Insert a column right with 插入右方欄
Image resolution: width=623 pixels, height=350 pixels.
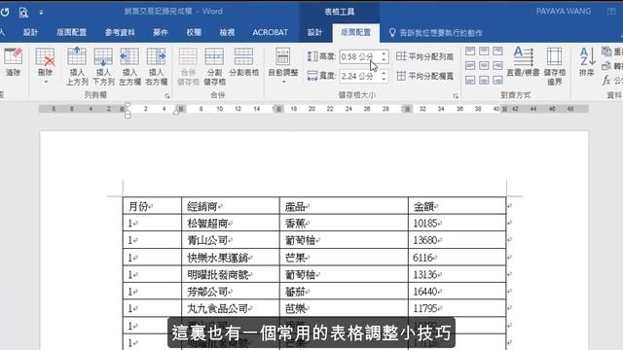point(156,66)
